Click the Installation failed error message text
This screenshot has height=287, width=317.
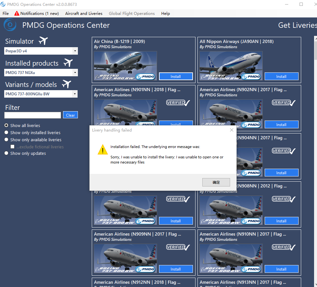coord(155,147)
